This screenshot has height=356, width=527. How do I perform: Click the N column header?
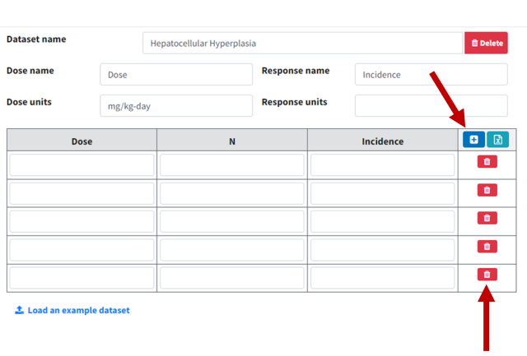[232, 141]
